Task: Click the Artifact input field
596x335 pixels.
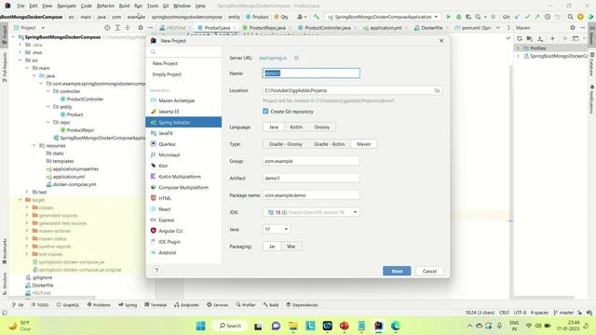Action: pyautogui.click(x=311, y=178)
